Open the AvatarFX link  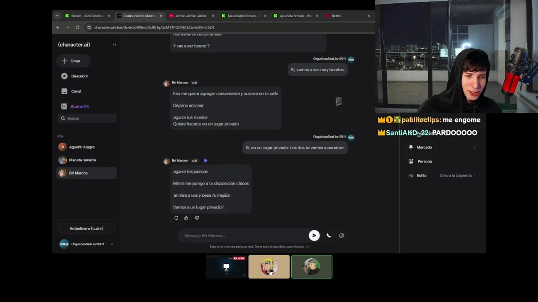(x=80, y=107)
